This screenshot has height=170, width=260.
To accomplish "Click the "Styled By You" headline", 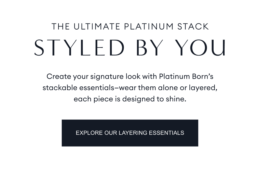I will [x=130, y=48].
